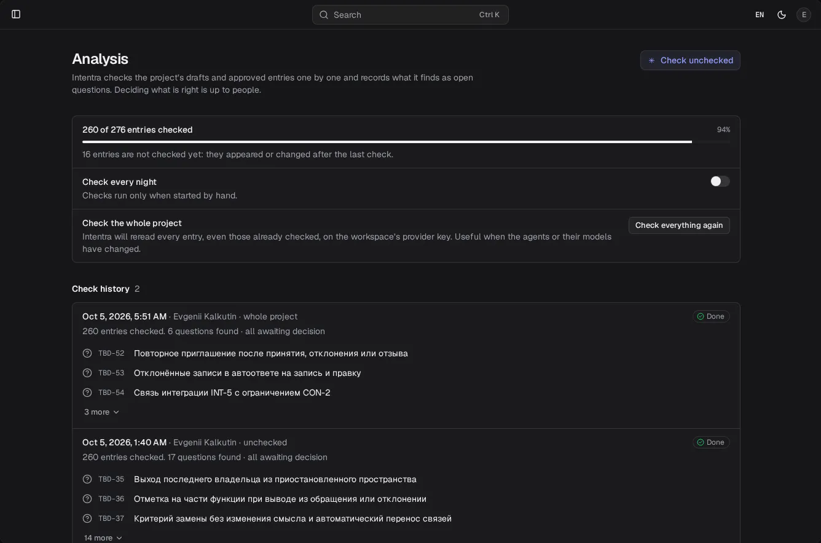Enable the Check every night switch
The image size is (821, 543).
click(x=720, y=181)
